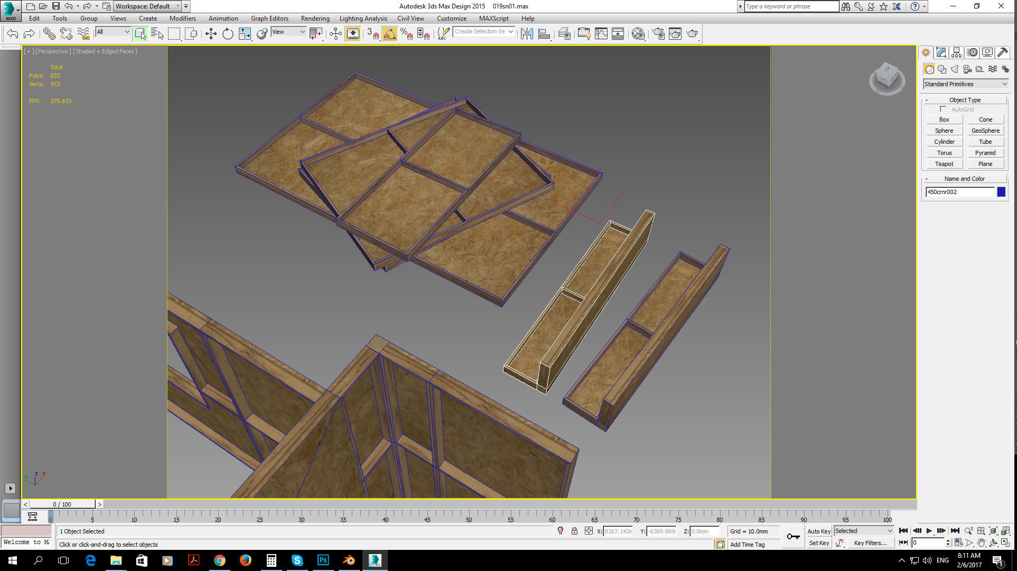Open the Workspace Default dropdown
Screen dimensions: 1017x571
pos(147,6)
